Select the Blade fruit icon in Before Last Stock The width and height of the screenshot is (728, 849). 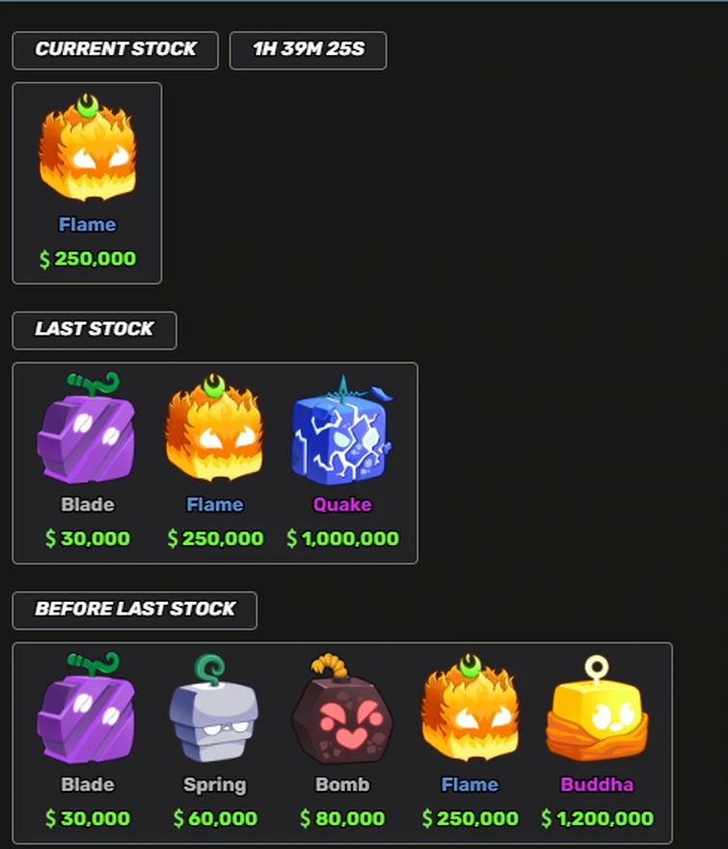coord(87,708)
